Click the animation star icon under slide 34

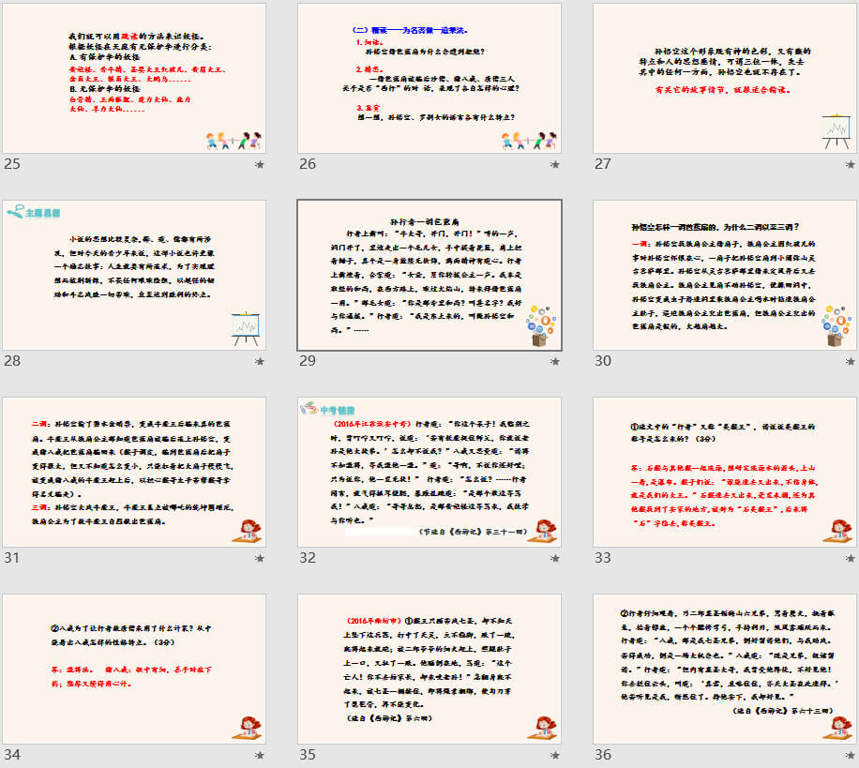[260, 756]
